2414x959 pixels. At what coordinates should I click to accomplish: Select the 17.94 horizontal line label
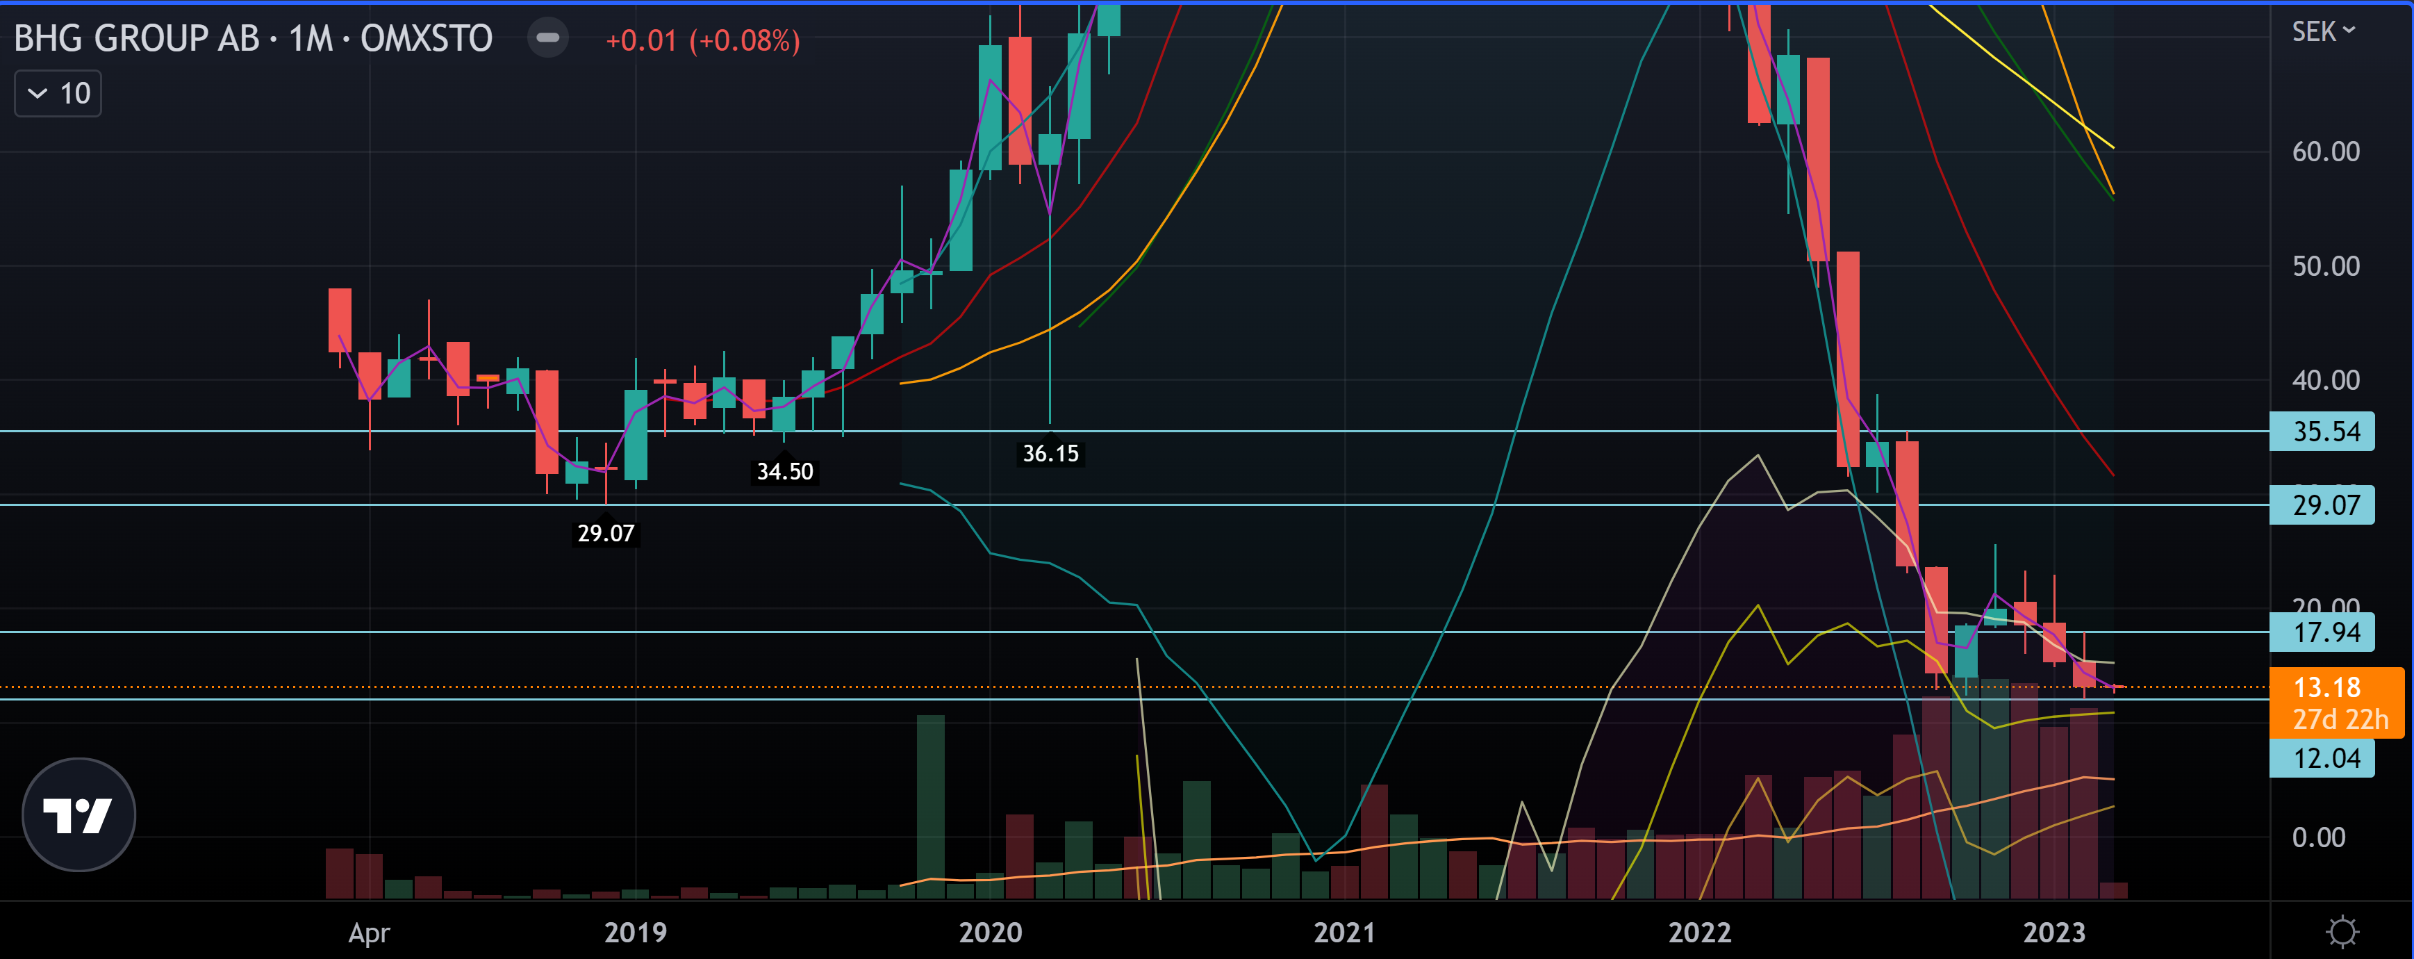click(2324, 633)
